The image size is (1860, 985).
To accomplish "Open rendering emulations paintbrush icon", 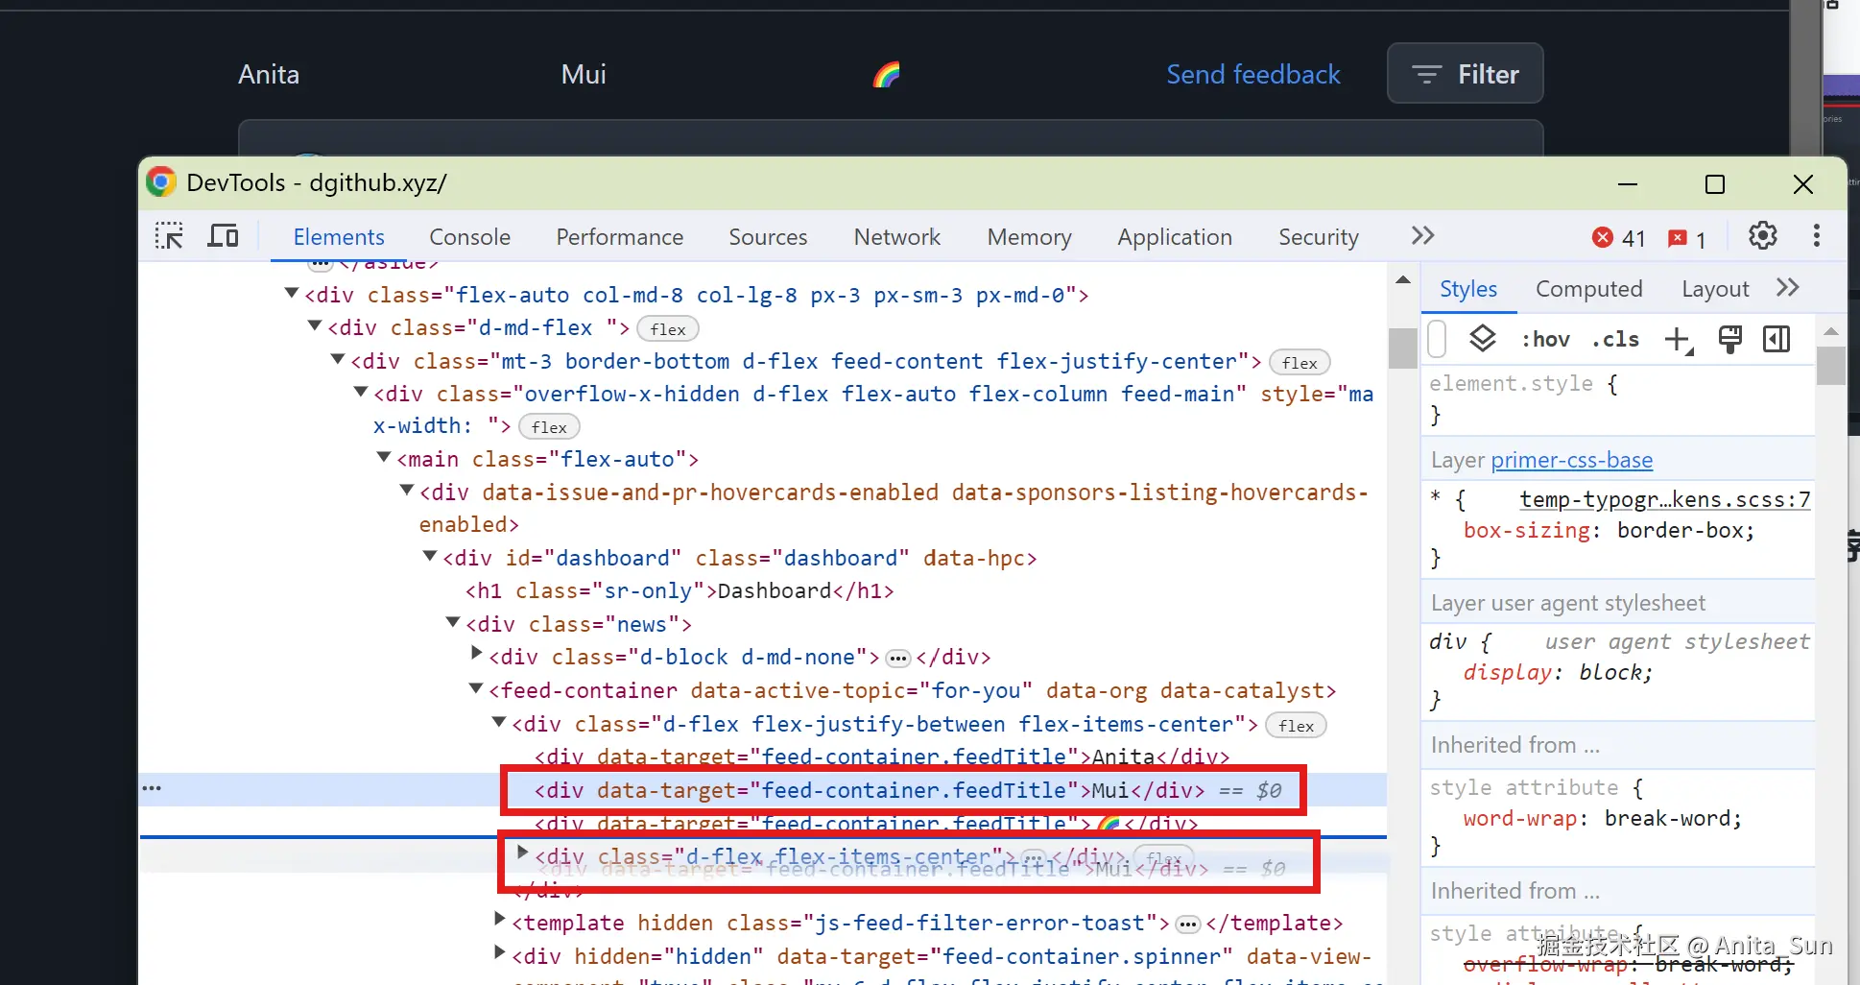I will pyautogui.click(x=1729, y=339).
